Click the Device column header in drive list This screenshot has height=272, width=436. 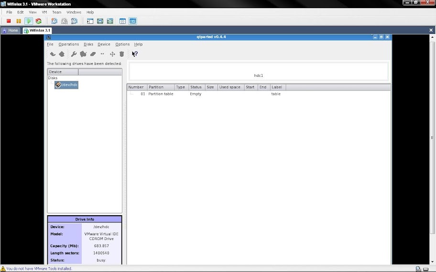[63, 72]
